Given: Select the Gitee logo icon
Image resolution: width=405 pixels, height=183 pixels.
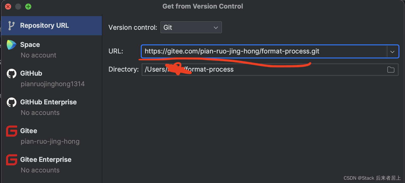Looking at the screenshot, I should [11, 131].
